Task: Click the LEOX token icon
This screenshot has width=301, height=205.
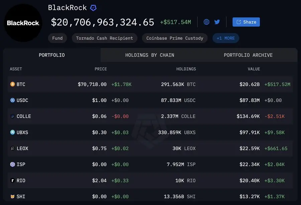Action: coord(12,148)
